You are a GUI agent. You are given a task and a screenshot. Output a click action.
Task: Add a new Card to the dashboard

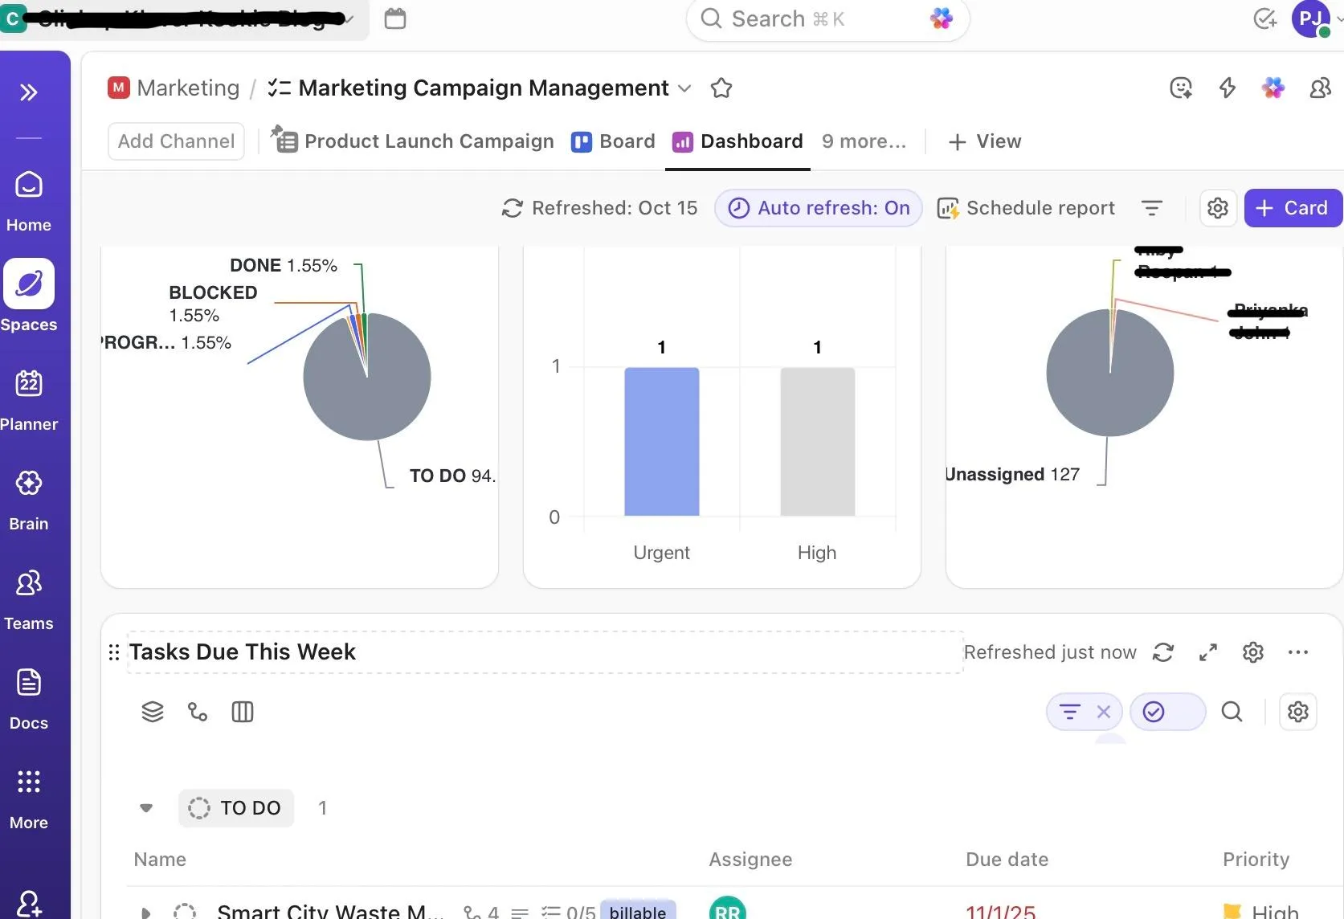point(1293,208)
